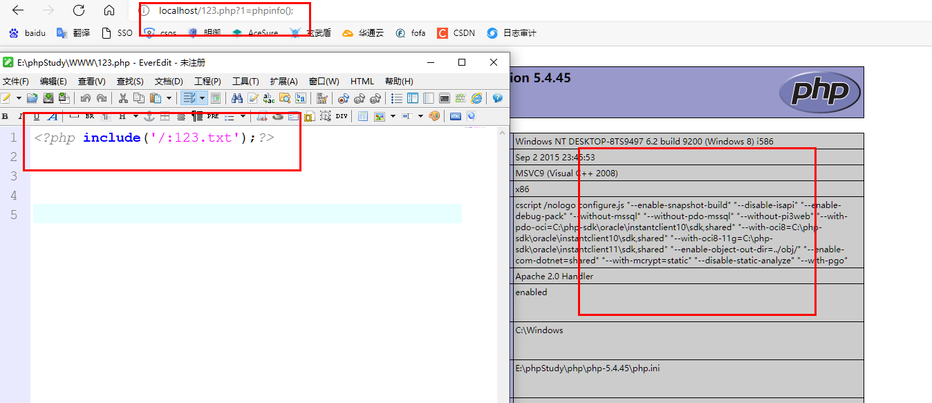Save the current 123.php file
932x403 pixels.
point(48,98)
